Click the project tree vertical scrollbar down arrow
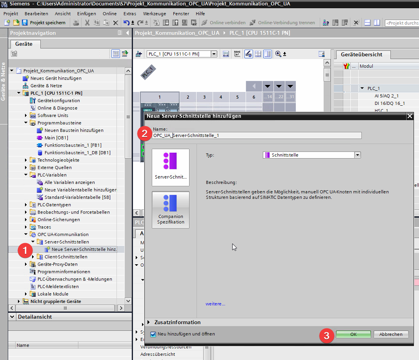Screen dimensions: 419x360 point(128,301)
